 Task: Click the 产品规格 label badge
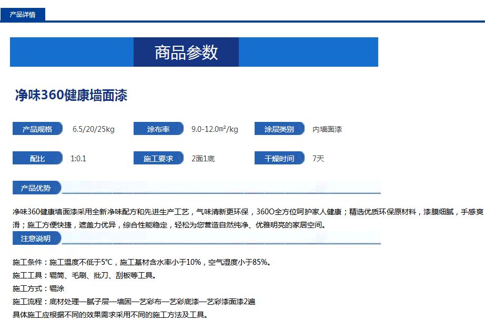(37, 129)
